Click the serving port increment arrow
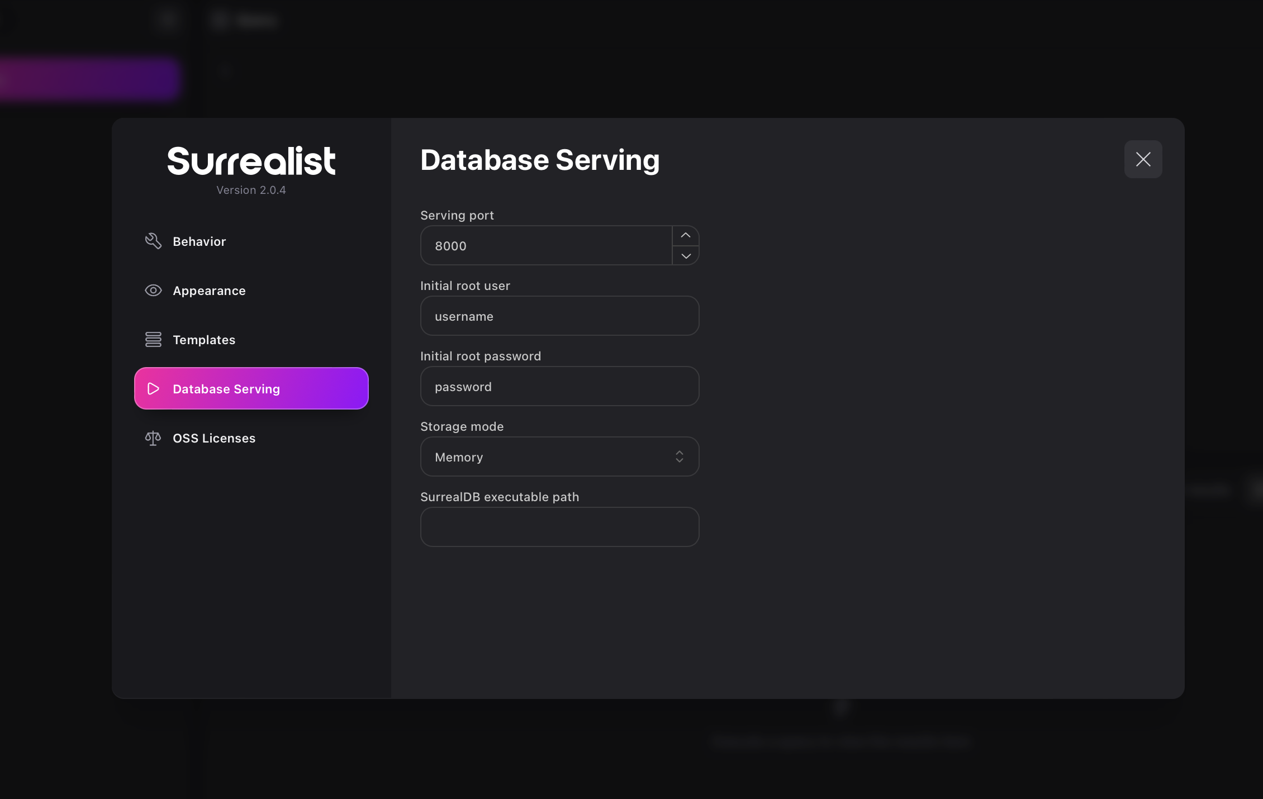 (x=686, y=236)
